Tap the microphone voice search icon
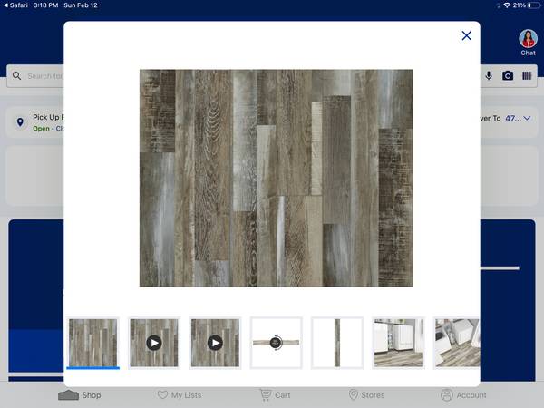The image size is (544, 408). pos(489,76)
